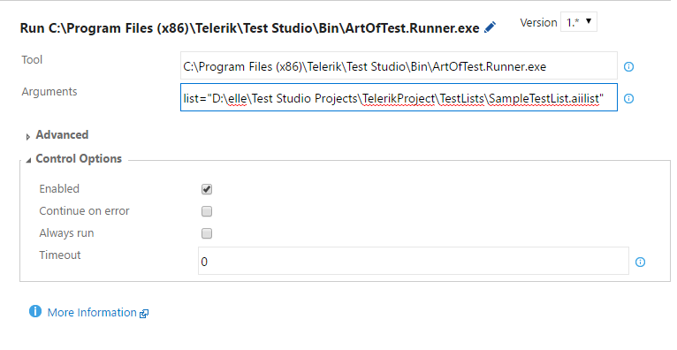Click the external link icon after More Information
The image size is (677, 350).
pyautogui.click(x=144, y=314)
